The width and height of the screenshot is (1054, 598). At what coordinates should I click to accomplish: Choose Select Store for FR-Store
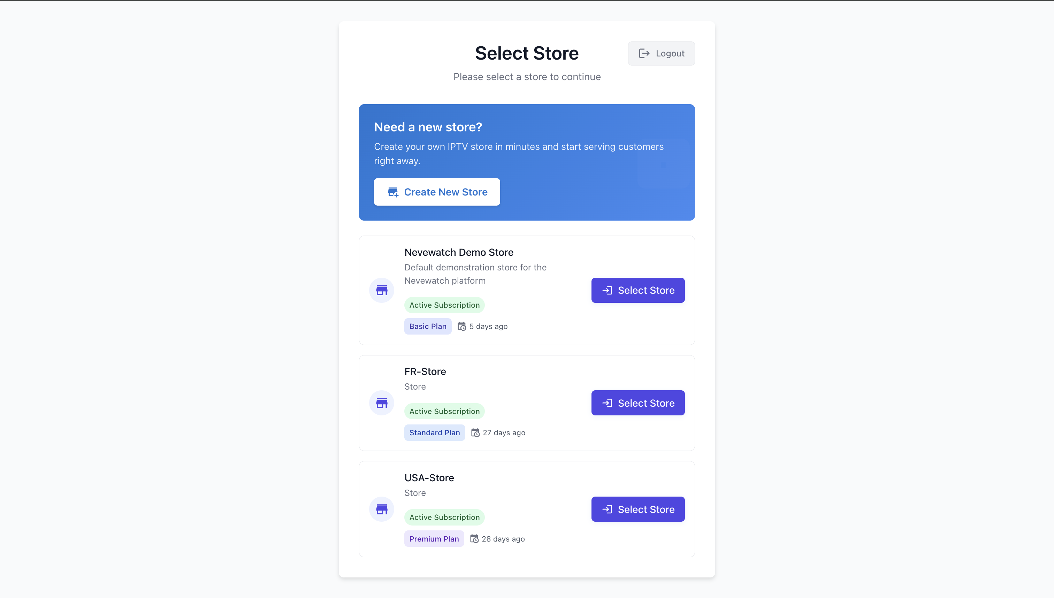point(637,403)
